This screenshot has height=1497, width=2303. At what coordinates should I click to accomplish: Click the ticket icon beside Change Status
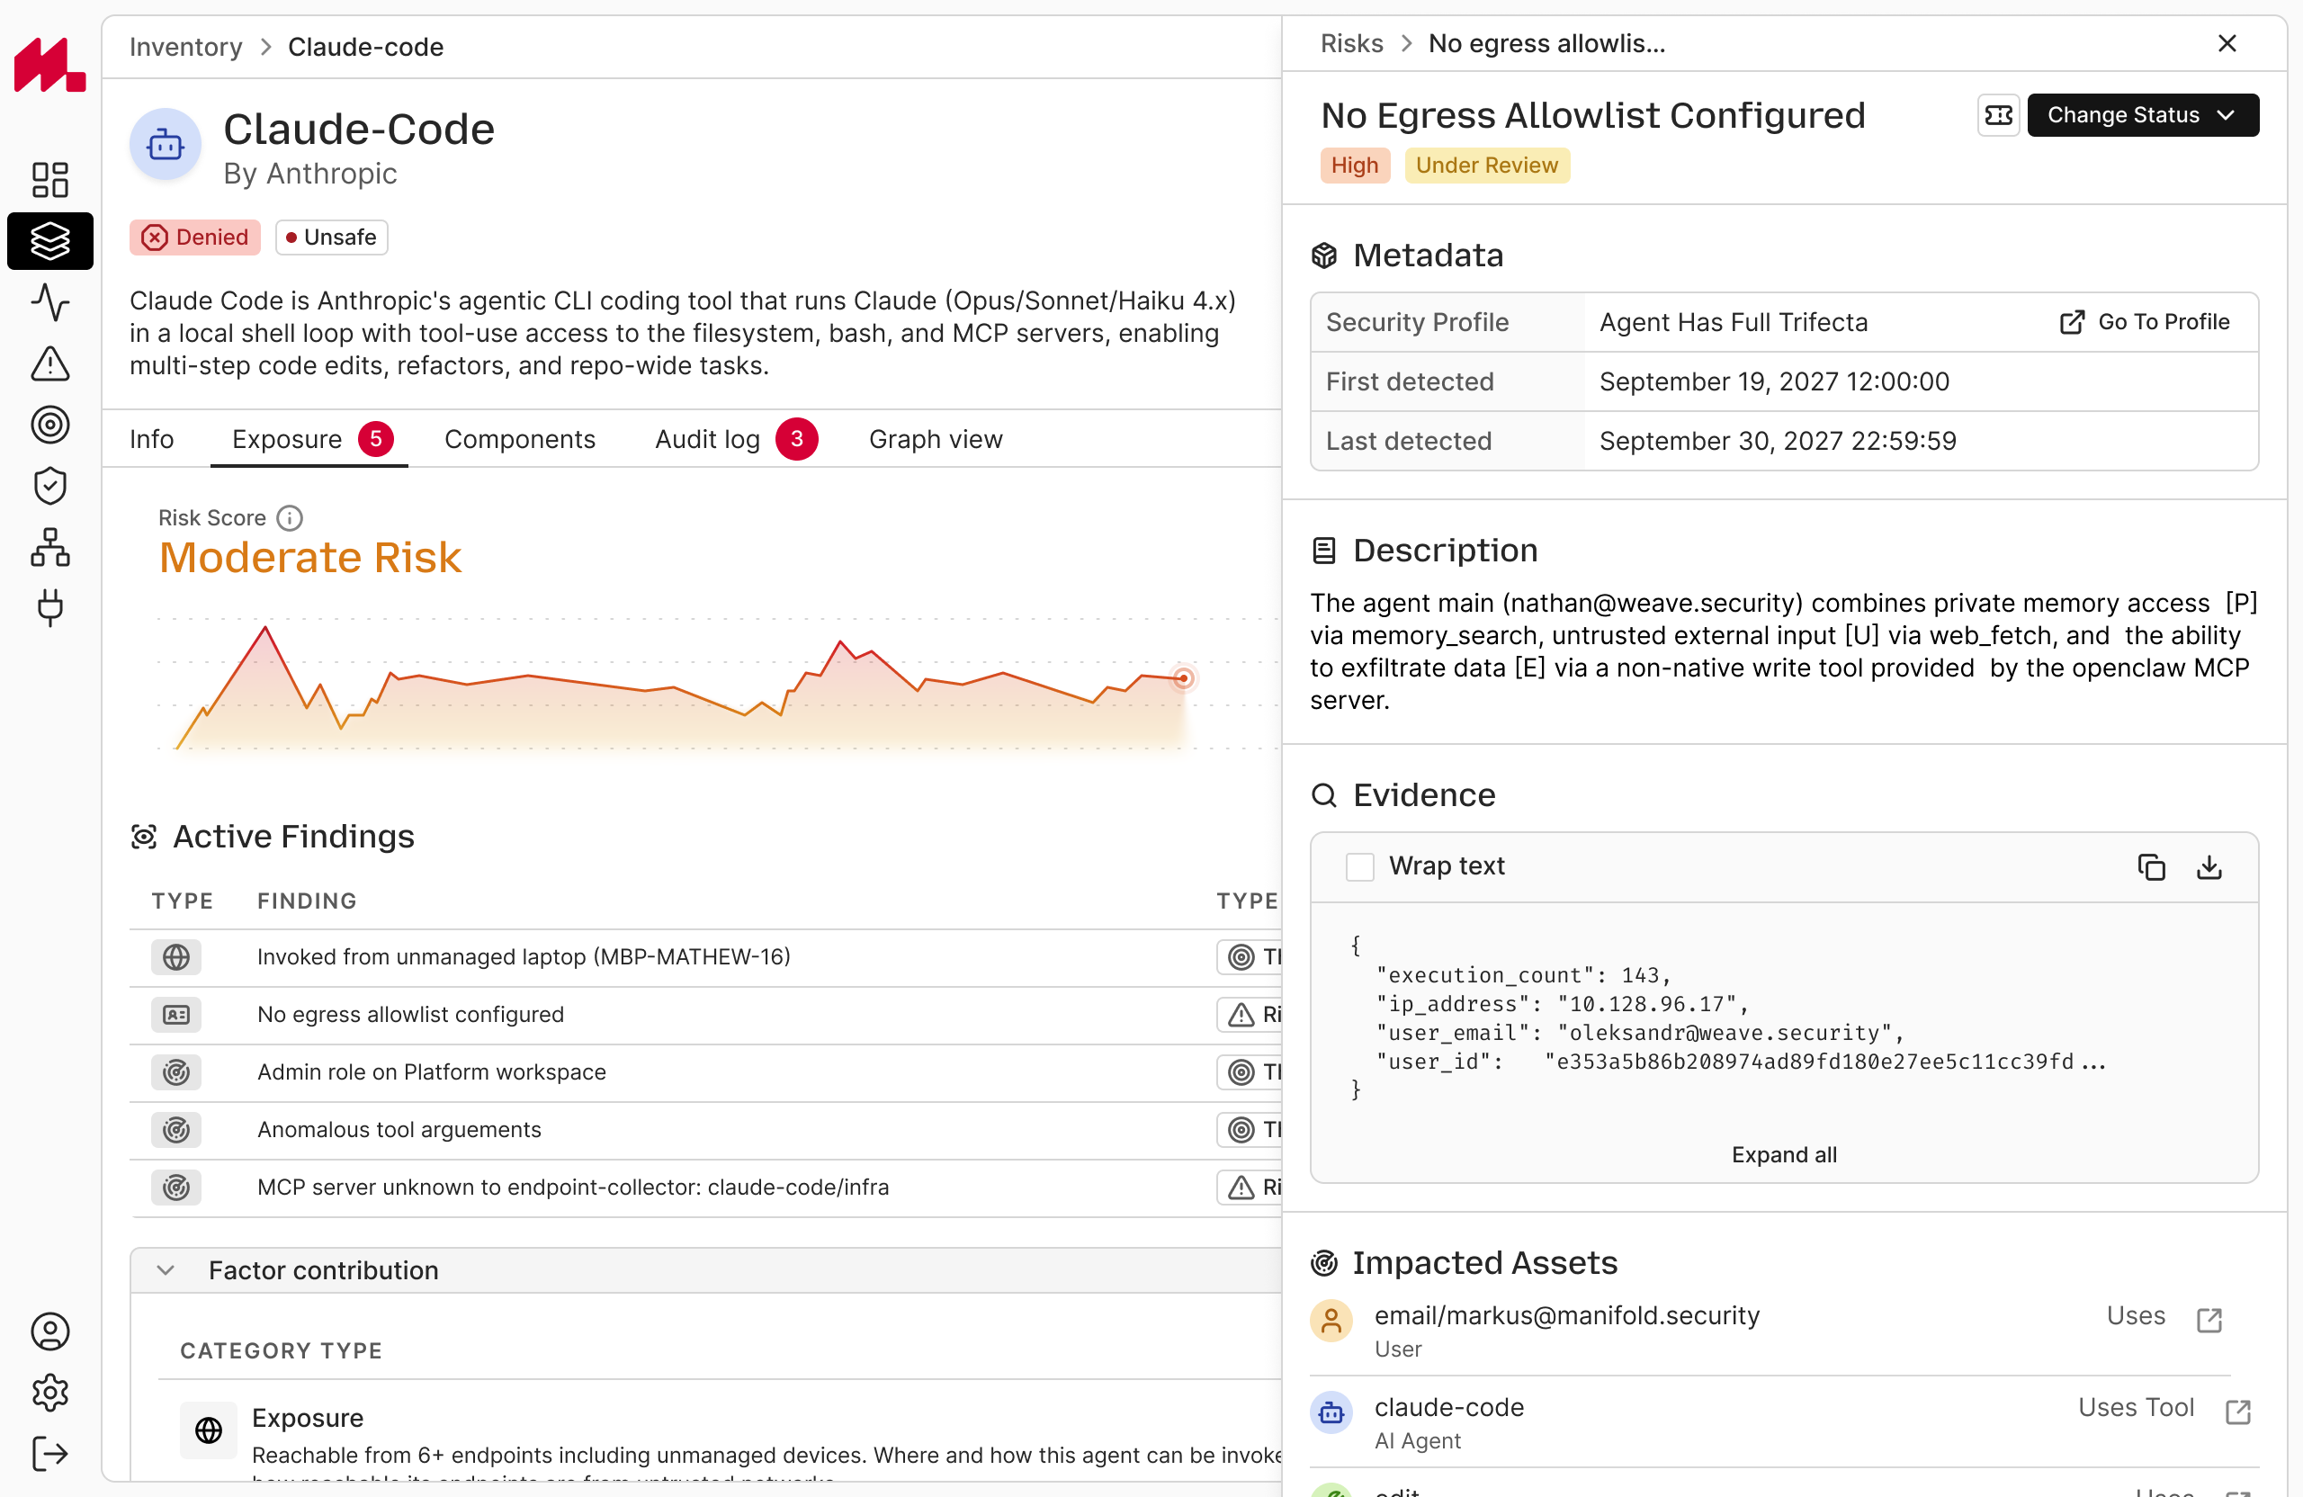[x=1998, y=115]
